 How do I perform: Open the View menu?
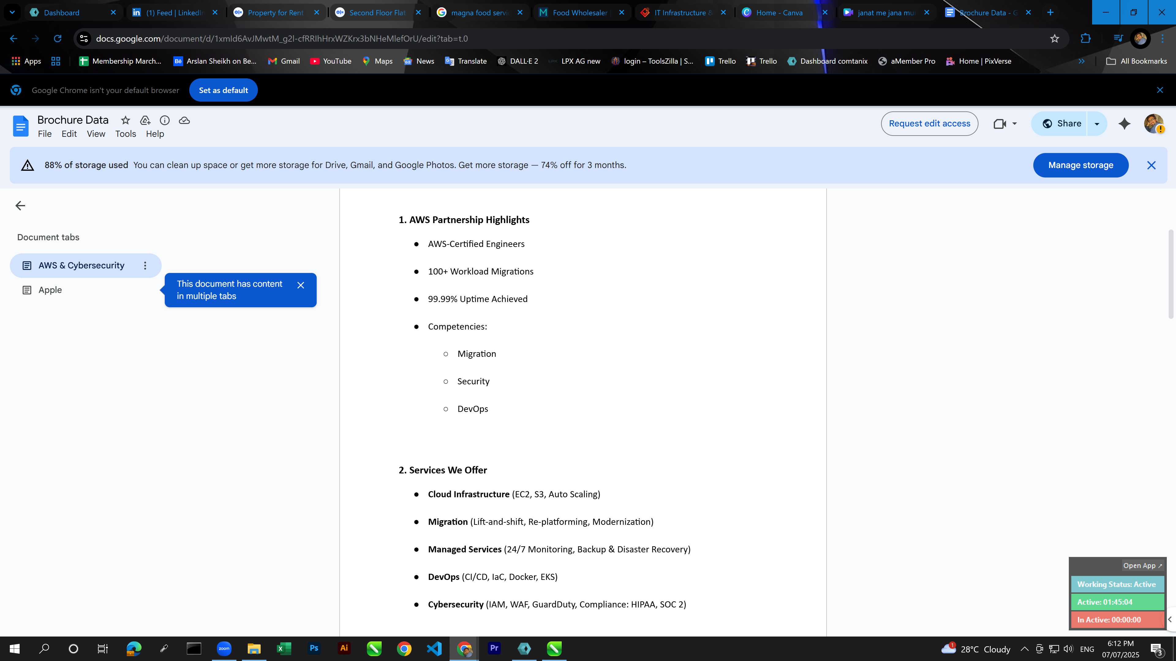pyautogui.click(x=96, y=134)
